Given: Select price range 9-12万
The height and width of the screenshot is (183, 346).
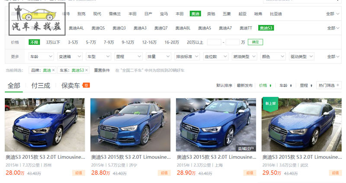Looking at the screenshot, I should [128, 42].
